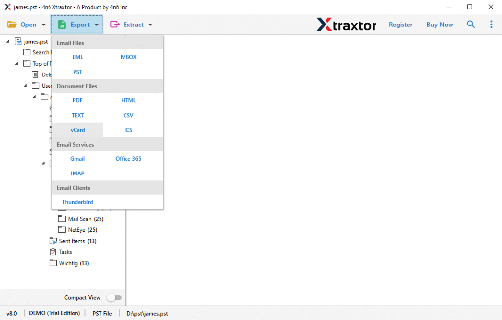
Task: Click the Buy Now link
Action: [x=440, y=25]
